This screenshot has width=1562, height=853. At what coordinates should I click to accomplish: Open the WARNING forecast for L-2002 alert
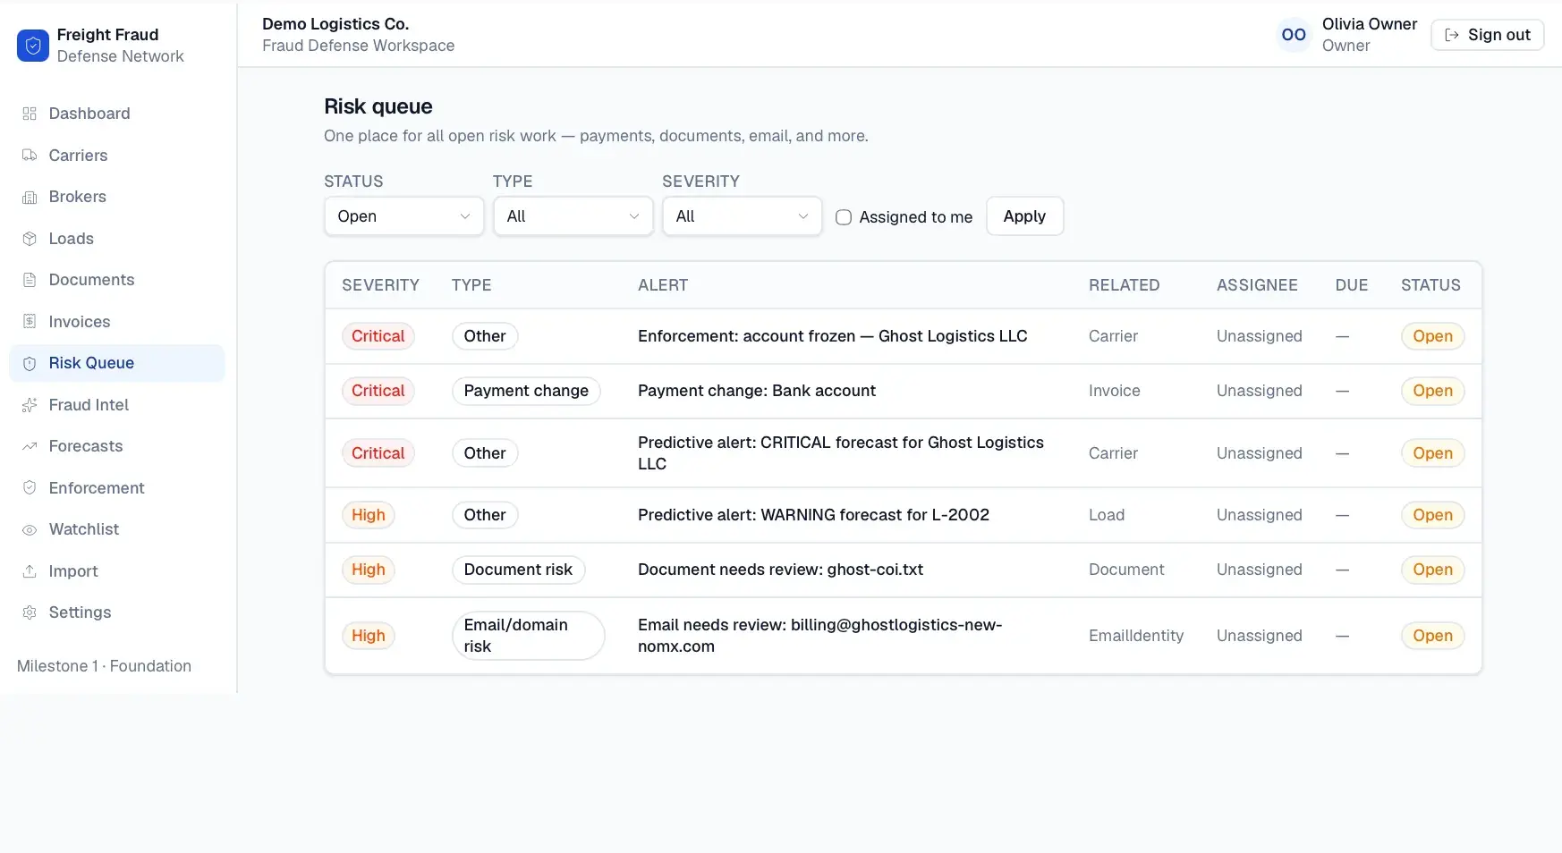(813, 515)
